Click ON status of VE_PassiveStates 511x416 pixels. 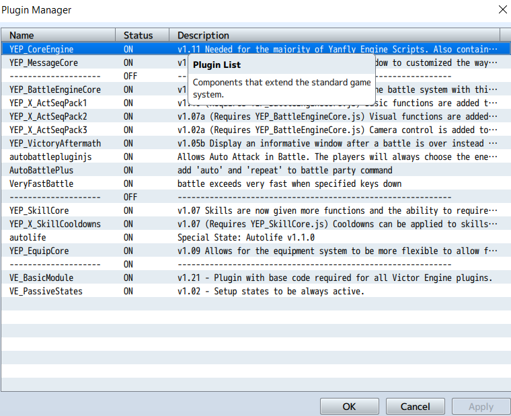pos(128,291)
